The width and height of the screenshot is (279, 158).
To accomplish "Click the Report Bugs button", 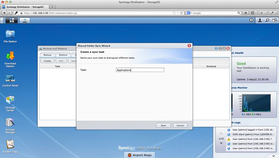I will 139,155.
